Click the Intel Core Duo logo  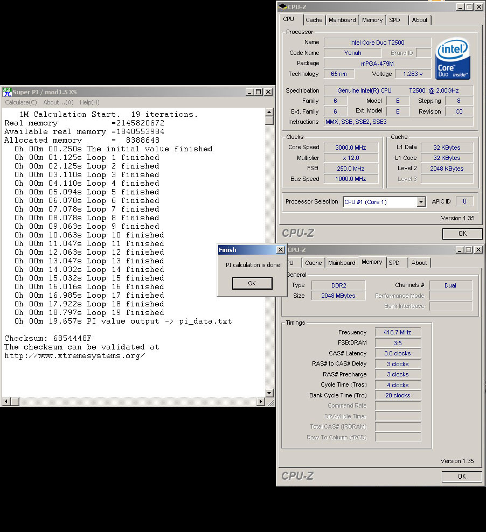tap(453, 59)
